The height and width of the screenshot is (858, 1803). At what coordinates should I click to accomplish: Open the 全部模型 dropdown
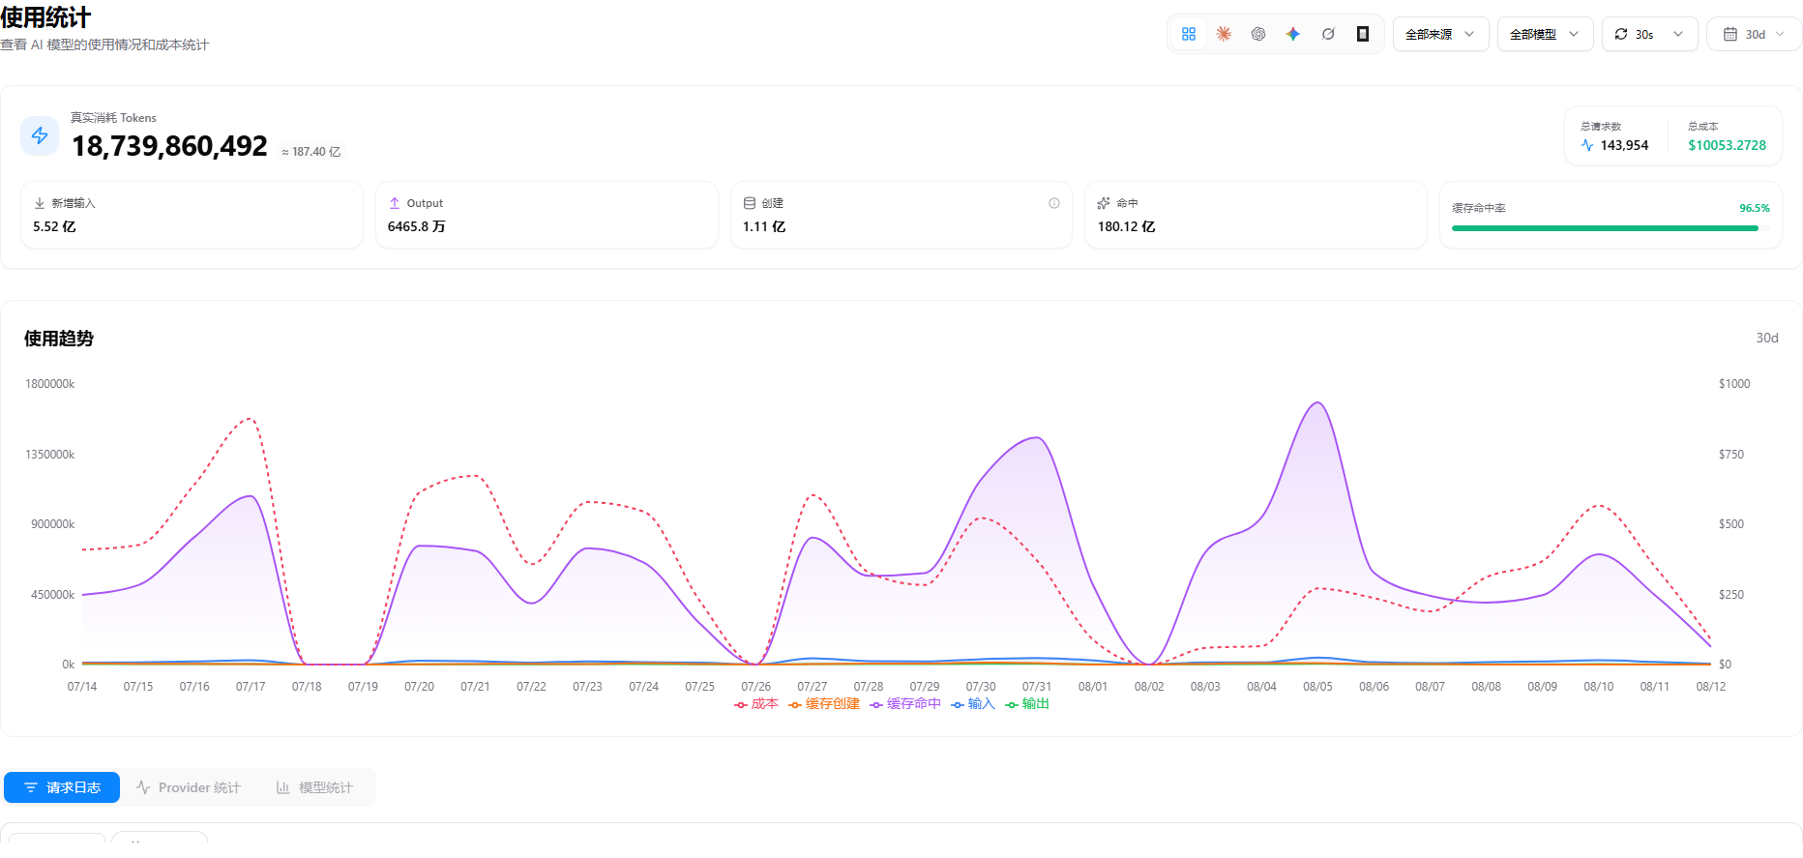click(1546, 34)
